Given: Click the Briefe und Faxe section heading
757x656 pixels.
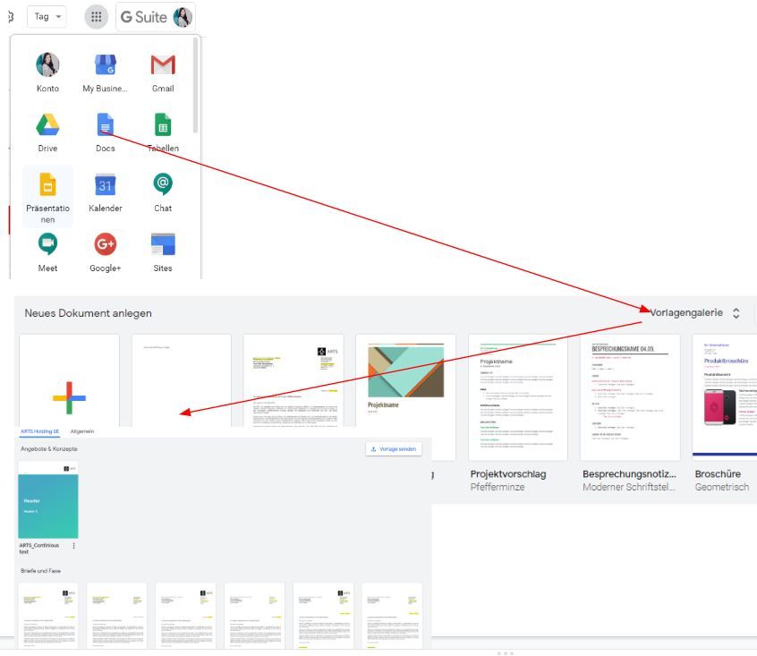Looking at the screenshot, I should click(x=40, y=571).
